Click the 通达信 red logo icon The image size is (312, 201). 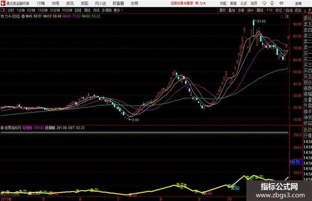(x=3, y=3)
